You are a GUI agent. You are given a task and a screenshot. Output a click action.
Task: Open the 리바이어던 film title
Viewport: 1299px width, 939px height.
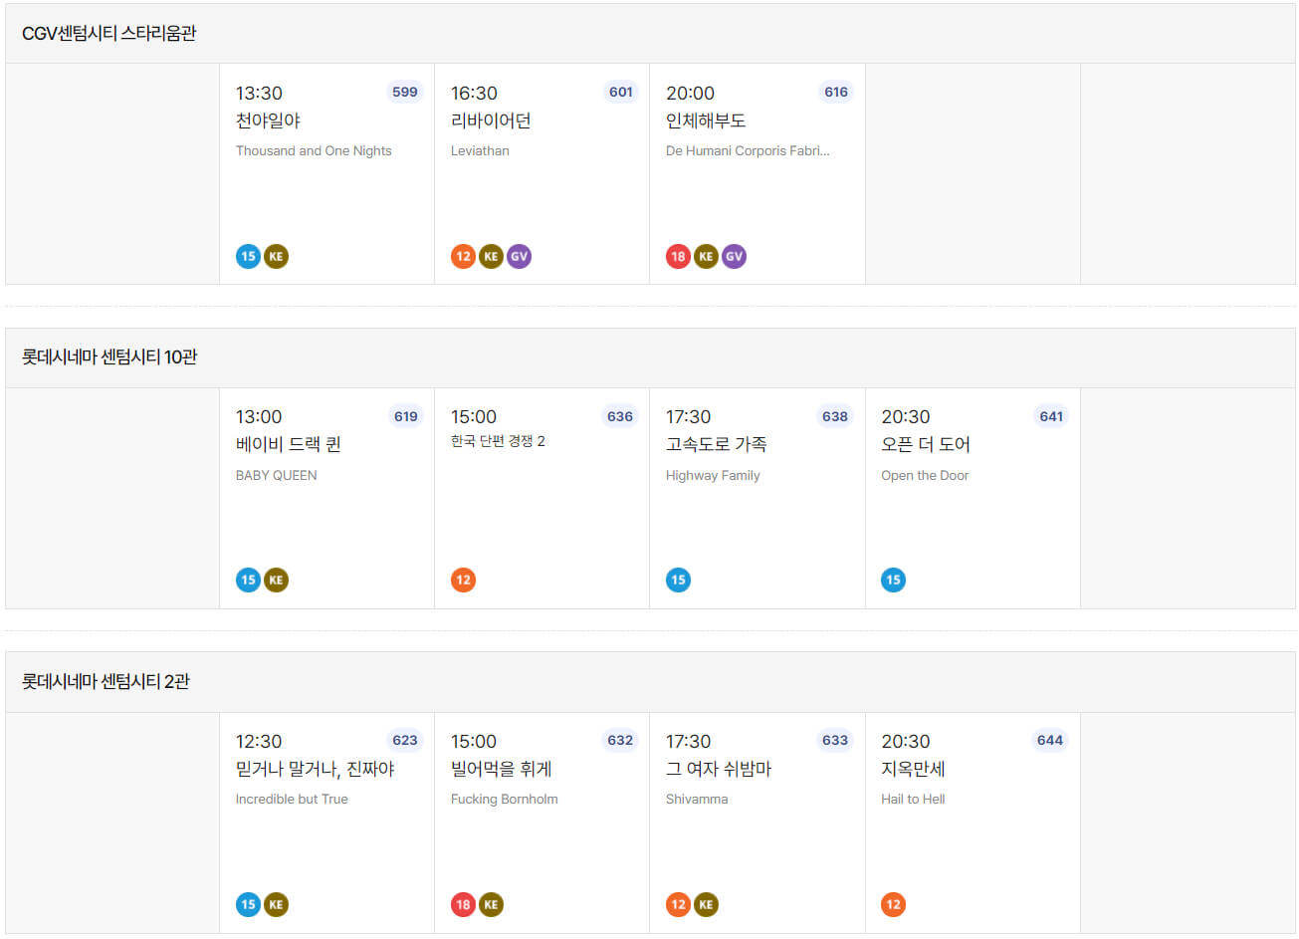coord(491,120)
